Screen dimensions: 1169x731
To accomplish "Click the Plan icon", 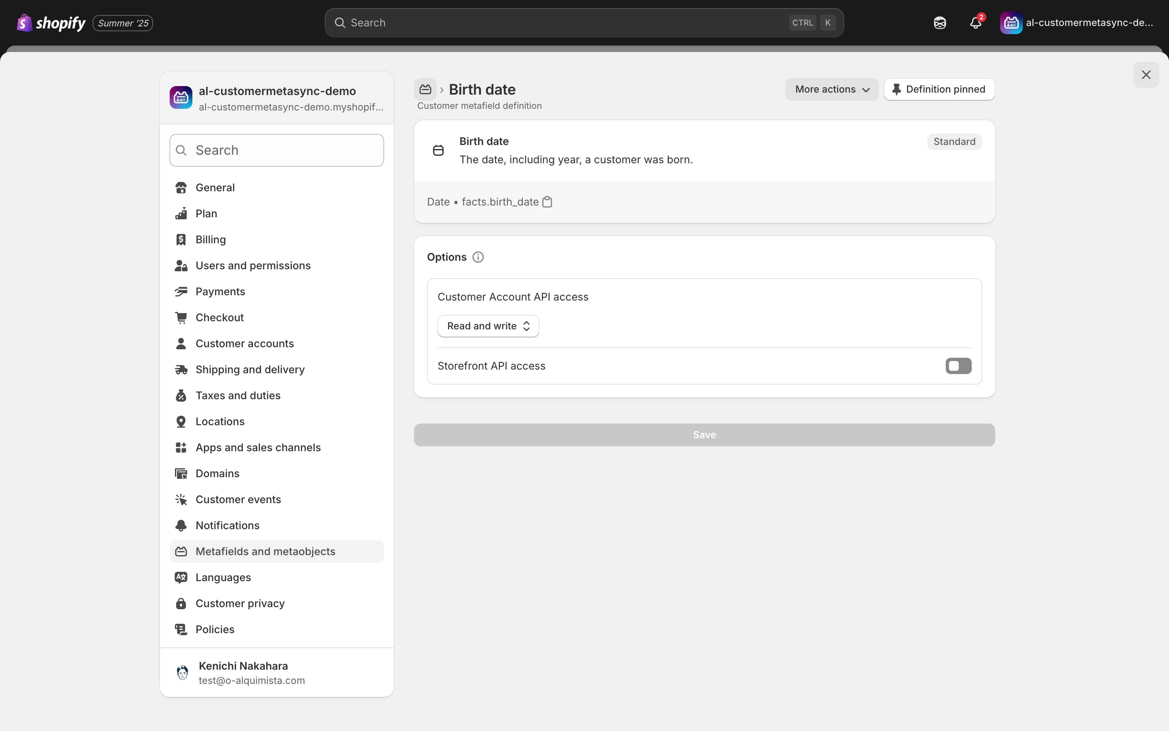I will coord(181,214).
